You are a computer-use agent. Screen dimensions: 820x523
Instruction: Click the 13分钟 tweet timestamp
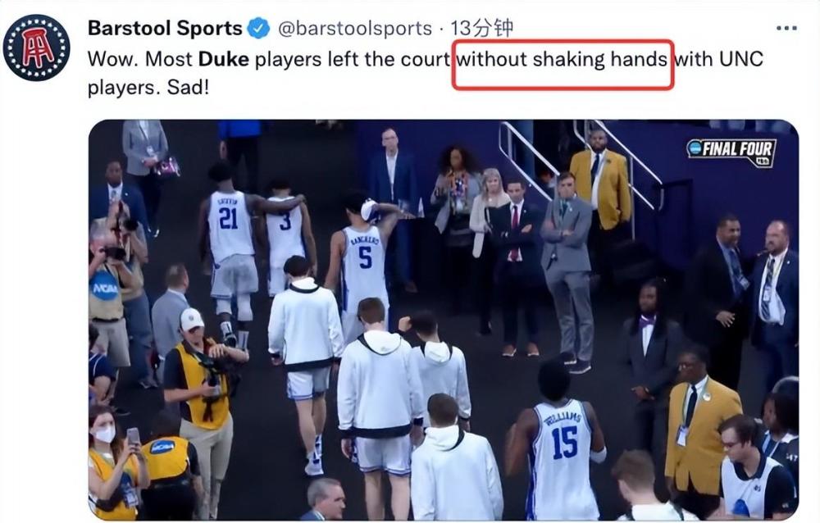coord(481,28)
